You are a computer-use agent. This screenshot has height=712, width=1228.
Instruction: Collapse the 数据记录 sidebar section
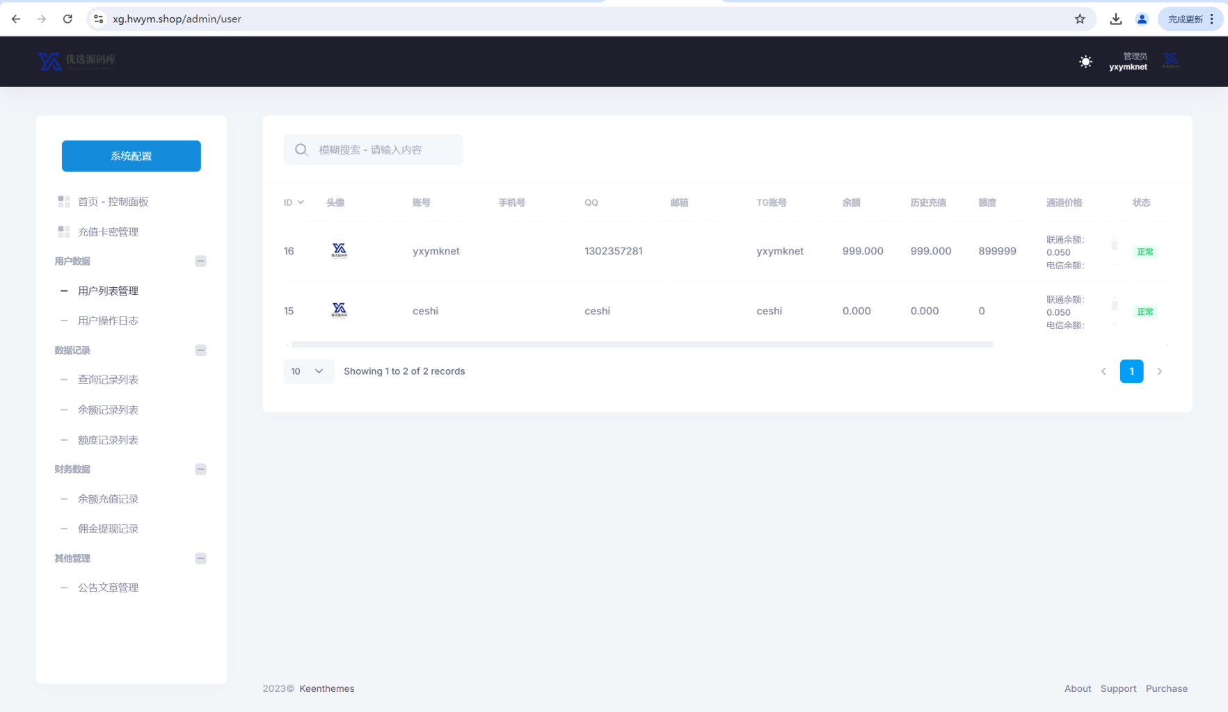pyautogui.click(x=200, y=350)
